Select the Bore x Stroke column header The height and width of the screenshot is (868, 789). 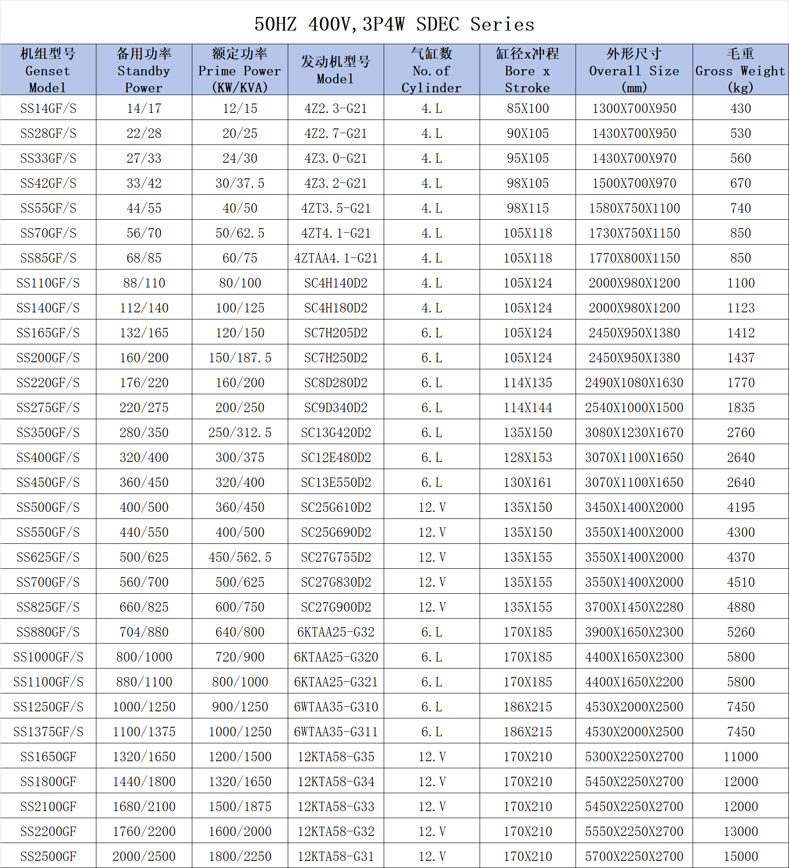point(528,70)
